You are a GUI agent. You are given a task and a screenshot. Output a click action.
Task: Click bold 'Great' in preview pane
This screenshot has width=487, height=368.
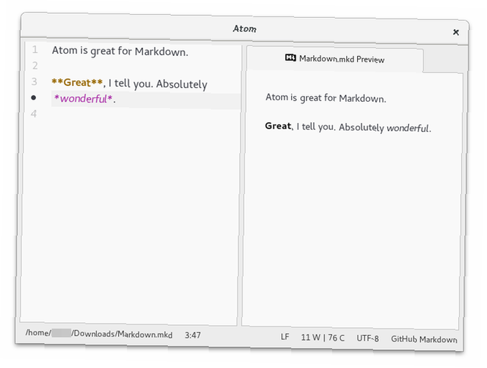pos(278,126)
